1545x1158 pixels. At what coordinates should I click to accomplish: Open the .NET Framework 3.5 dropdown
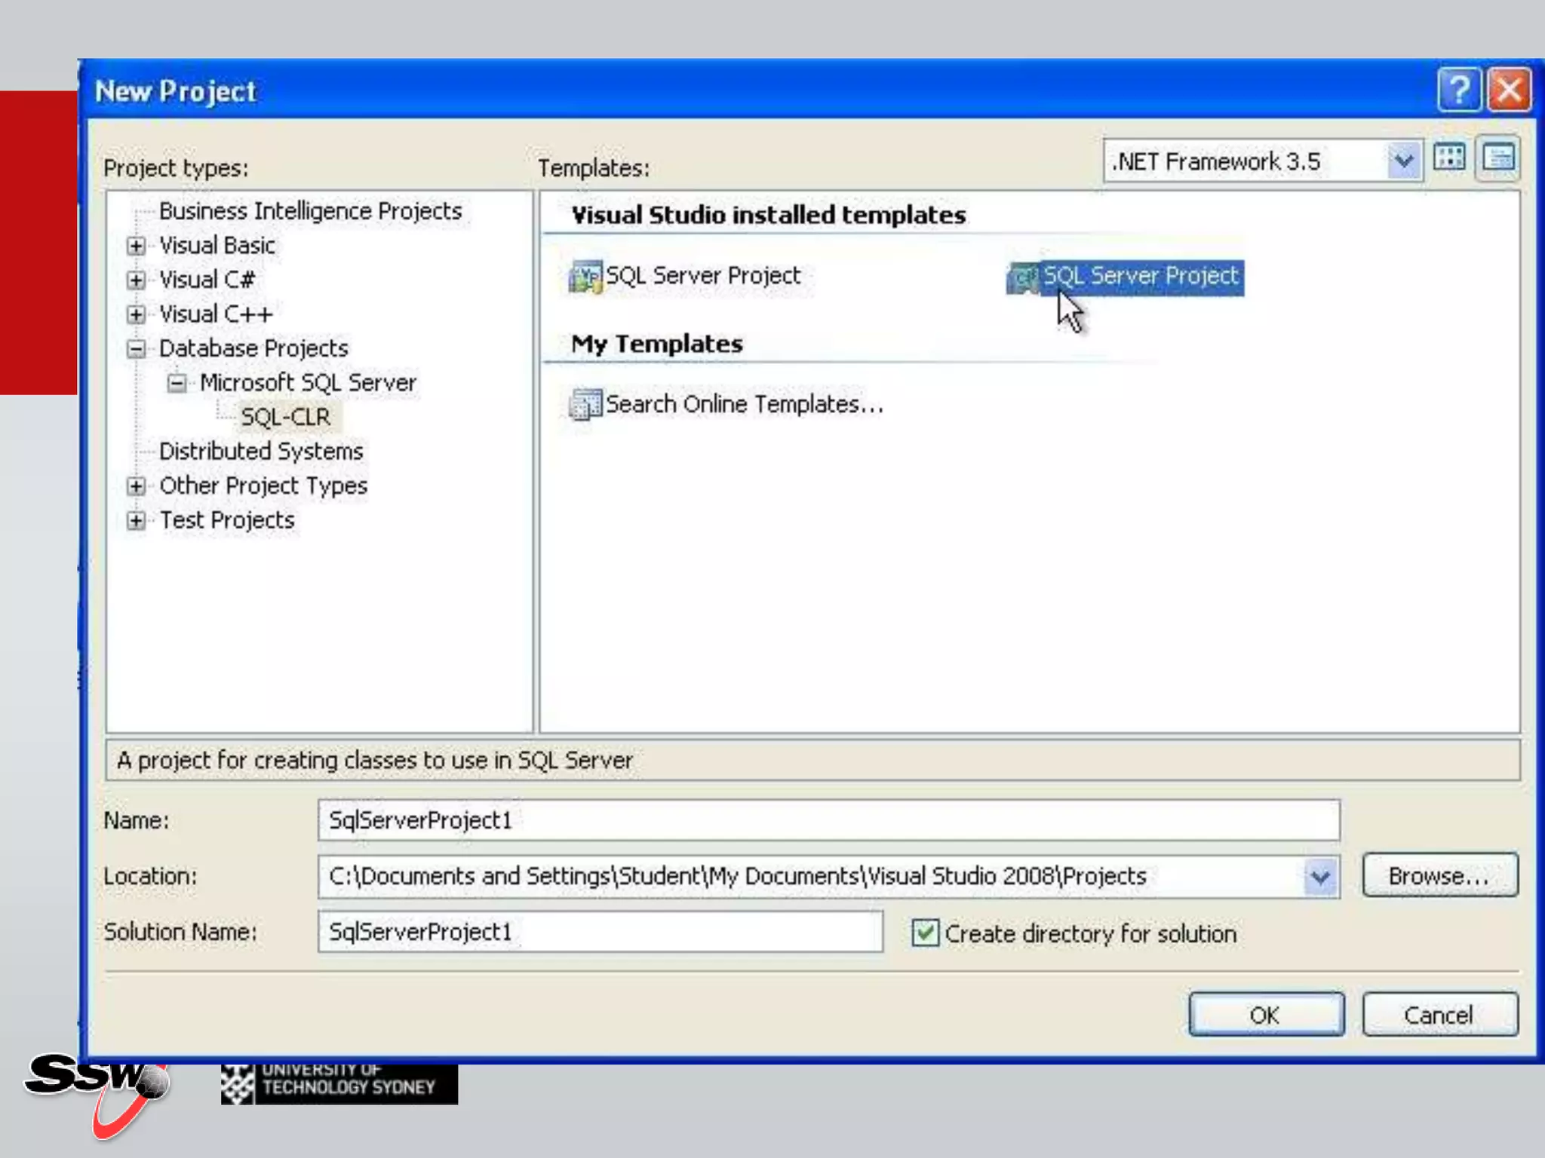point(1403,161)
